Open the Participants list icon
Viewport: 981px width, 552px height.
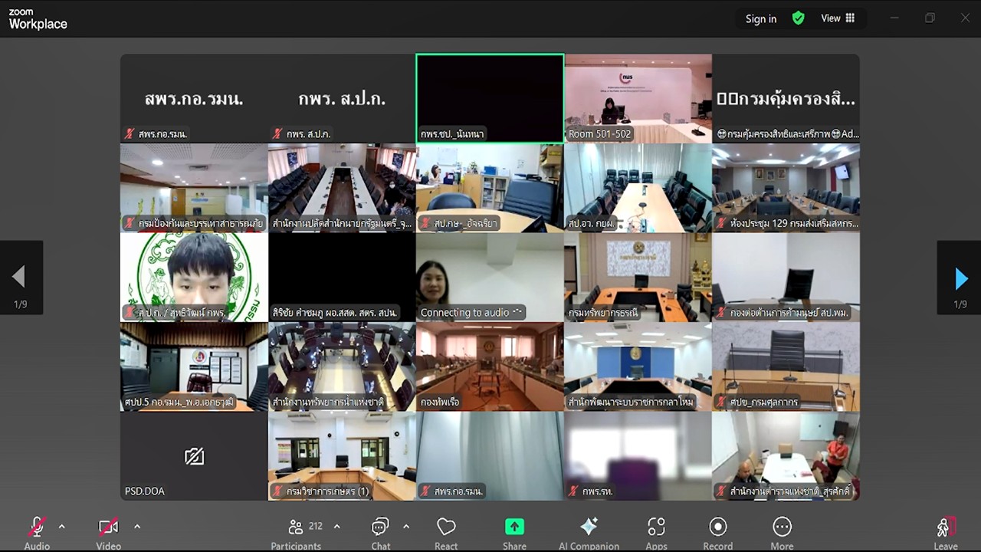[x=296, y=527]
